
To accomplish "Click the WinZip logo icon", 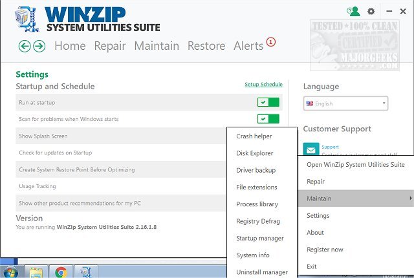I will click(x=27, y=19).
